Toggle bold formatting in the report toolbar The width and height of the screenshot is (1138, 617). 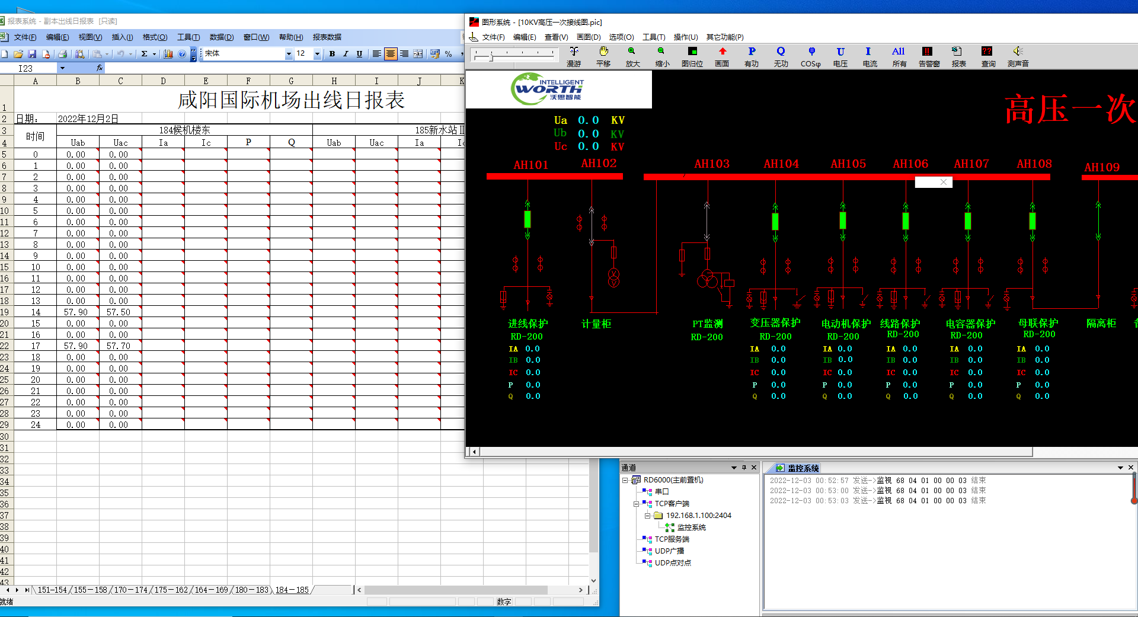[332, 53]
